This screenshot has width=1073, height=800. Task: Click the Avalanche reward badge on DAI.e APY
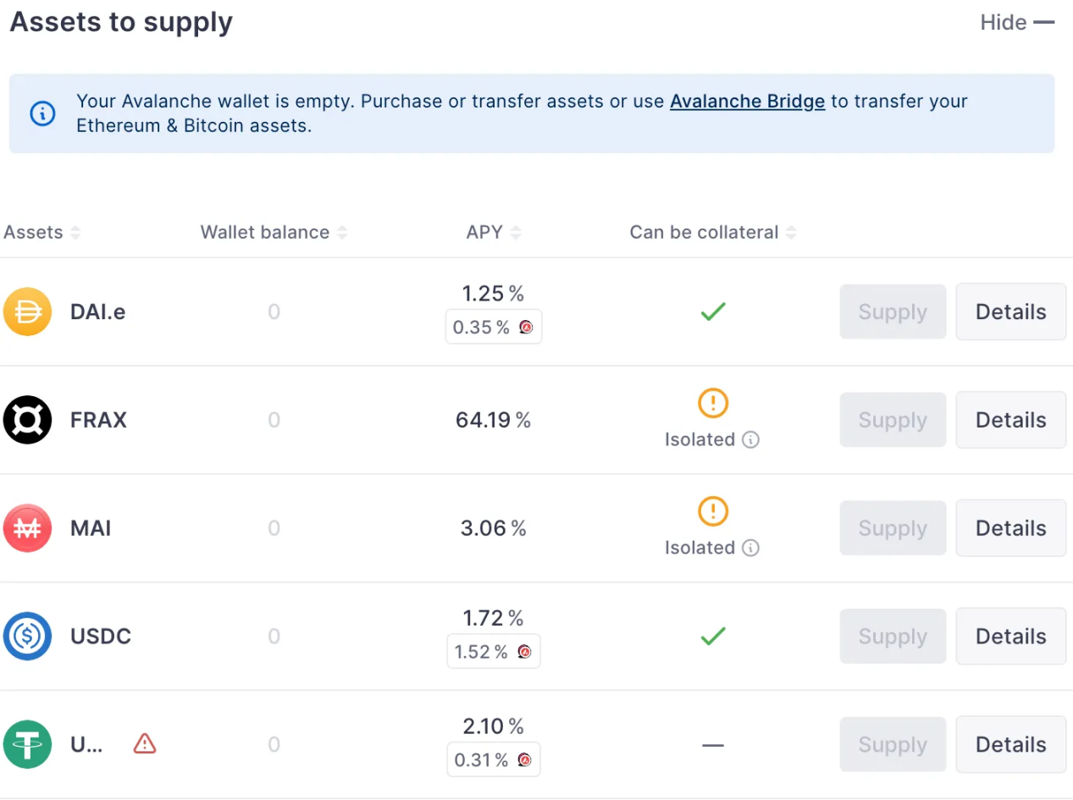(526, 327)
